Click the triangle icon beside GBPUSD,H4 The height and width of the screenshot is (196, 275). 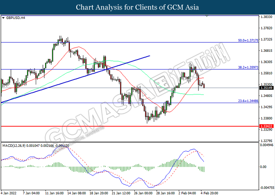tap(4, 18)
